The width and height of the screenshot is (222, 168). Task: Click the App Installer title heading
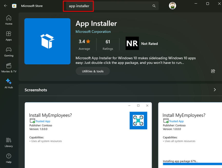pyautogui.click(x=96, y=24)
